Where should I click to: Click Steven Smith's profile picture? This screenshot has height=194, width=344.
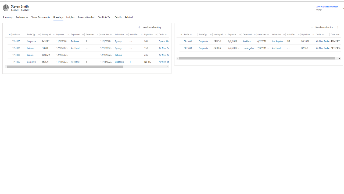[6, 8]
